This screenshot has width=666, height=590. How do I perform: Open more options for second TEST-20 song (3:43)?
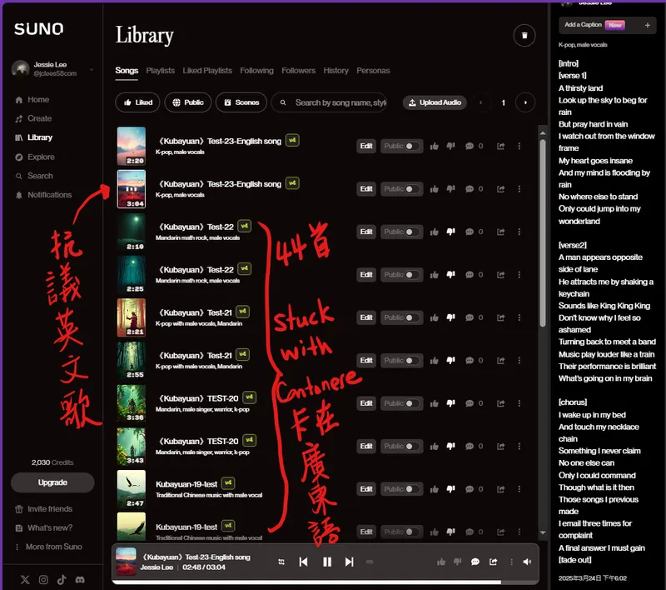point(519,447)
